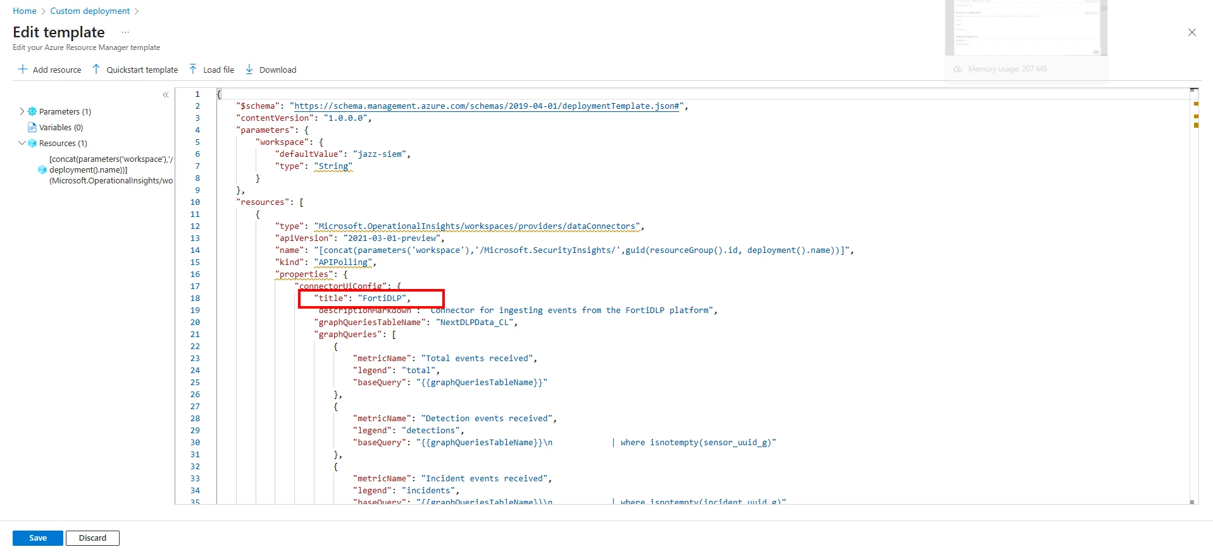Viewport: 1213px width, 554px height.
Task: Click the Load file label
Action: 219,70
